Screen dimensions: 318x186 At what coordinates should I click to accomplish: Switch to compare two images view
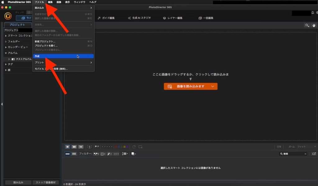pos(74,147)
